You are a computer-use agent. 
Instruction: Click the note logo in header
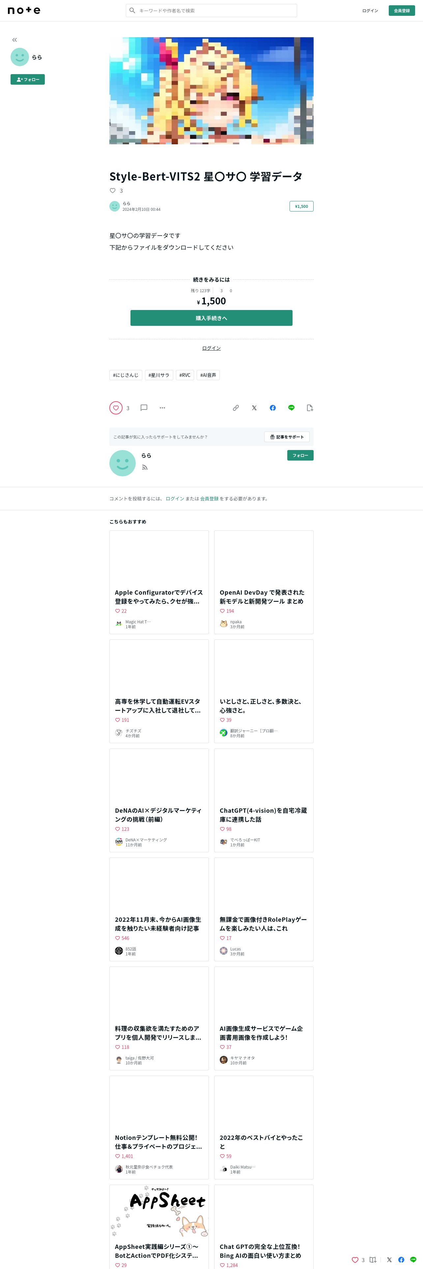coord(24,10)
